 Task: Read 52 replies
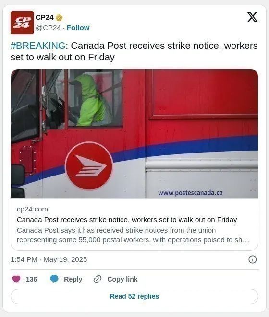click(134, 296)
